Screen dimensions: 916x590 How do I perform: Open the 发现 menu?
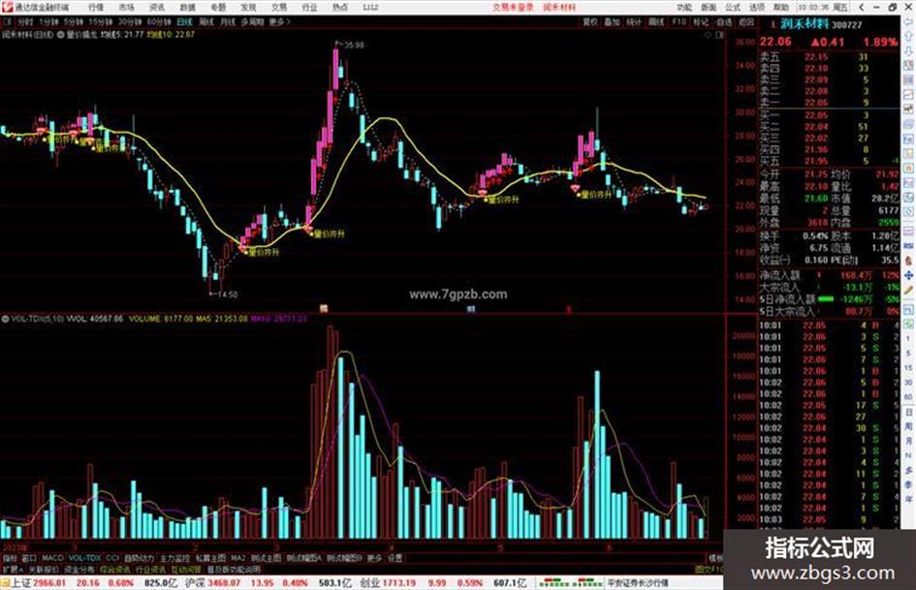click(x=248, y=8)
